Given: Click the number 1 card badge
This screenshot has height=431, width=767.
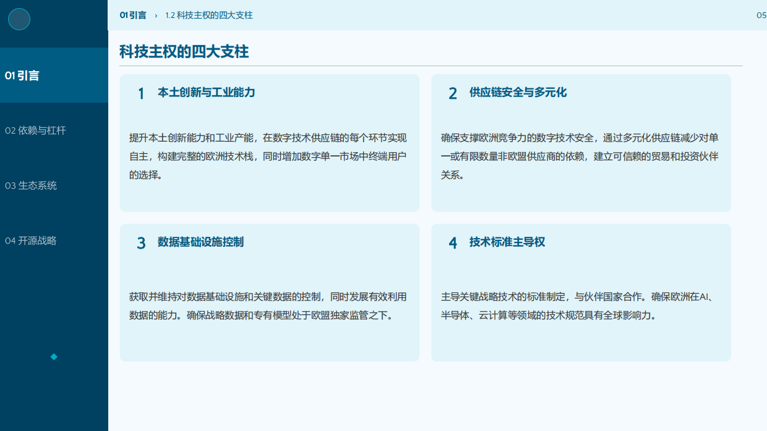Looking at the screenshot, I should 141,93.
